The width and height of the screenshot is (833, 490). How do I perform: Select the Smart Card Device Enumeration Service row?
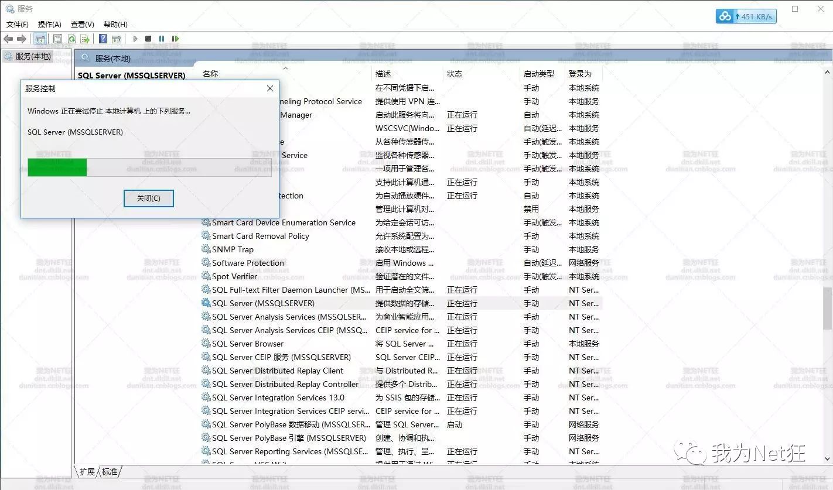point(401,222)
